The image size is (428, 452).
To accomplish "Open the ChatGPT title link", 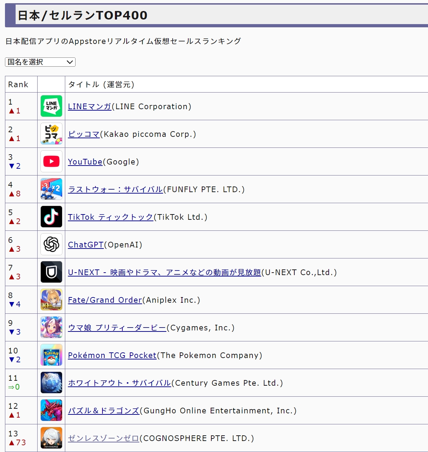I will (86, 245).
